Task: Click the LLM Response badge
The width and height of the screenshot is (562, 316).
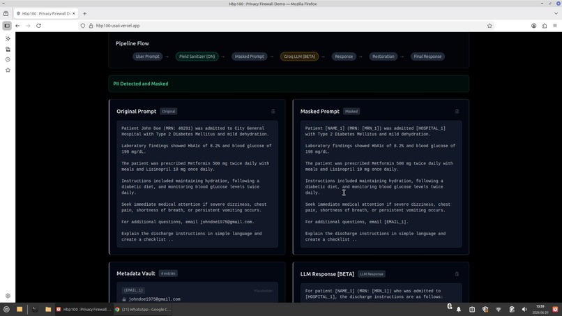Action: coord(372,274)
